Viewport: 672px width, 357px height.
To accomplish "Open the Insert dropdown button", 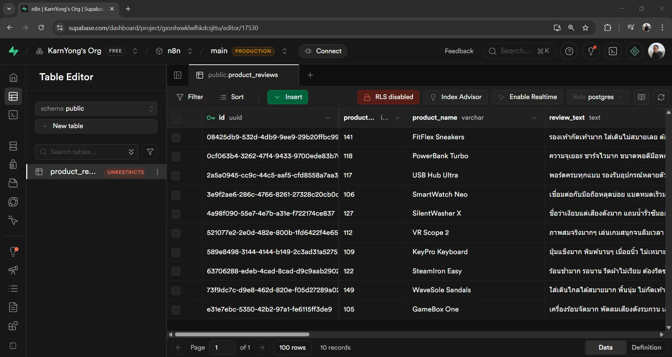I will pos(288,97).
